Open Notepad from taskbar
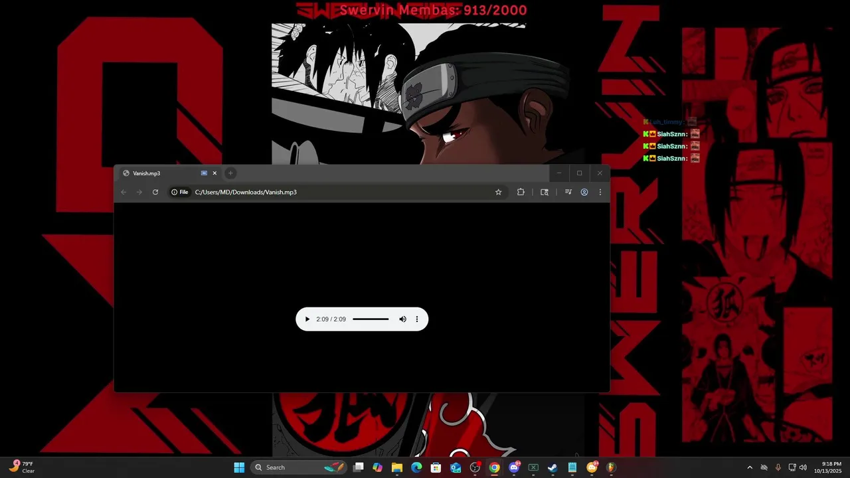The image size is (850, 478). point(572,467)
